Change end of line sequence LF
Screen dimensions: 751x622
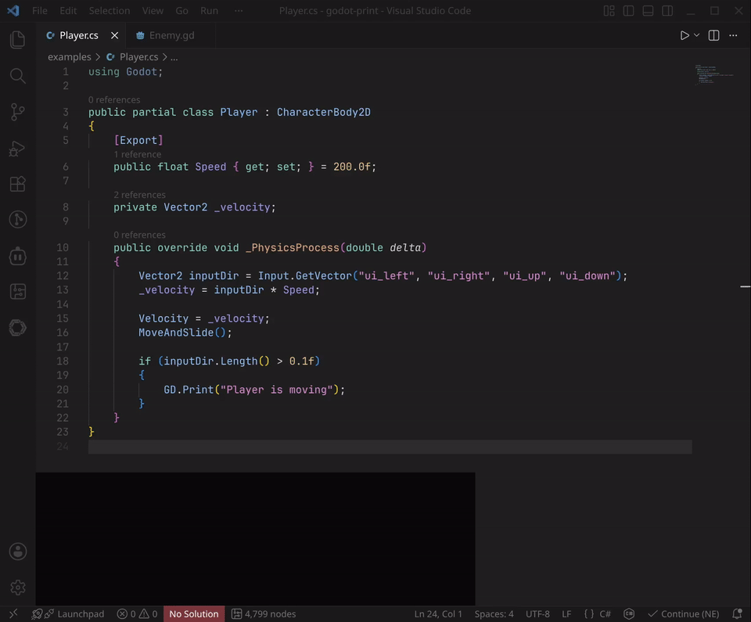(x=566, y=614)
